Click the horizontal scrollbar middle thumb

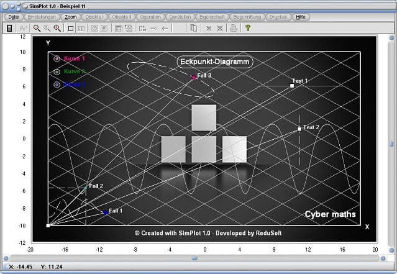194,258
